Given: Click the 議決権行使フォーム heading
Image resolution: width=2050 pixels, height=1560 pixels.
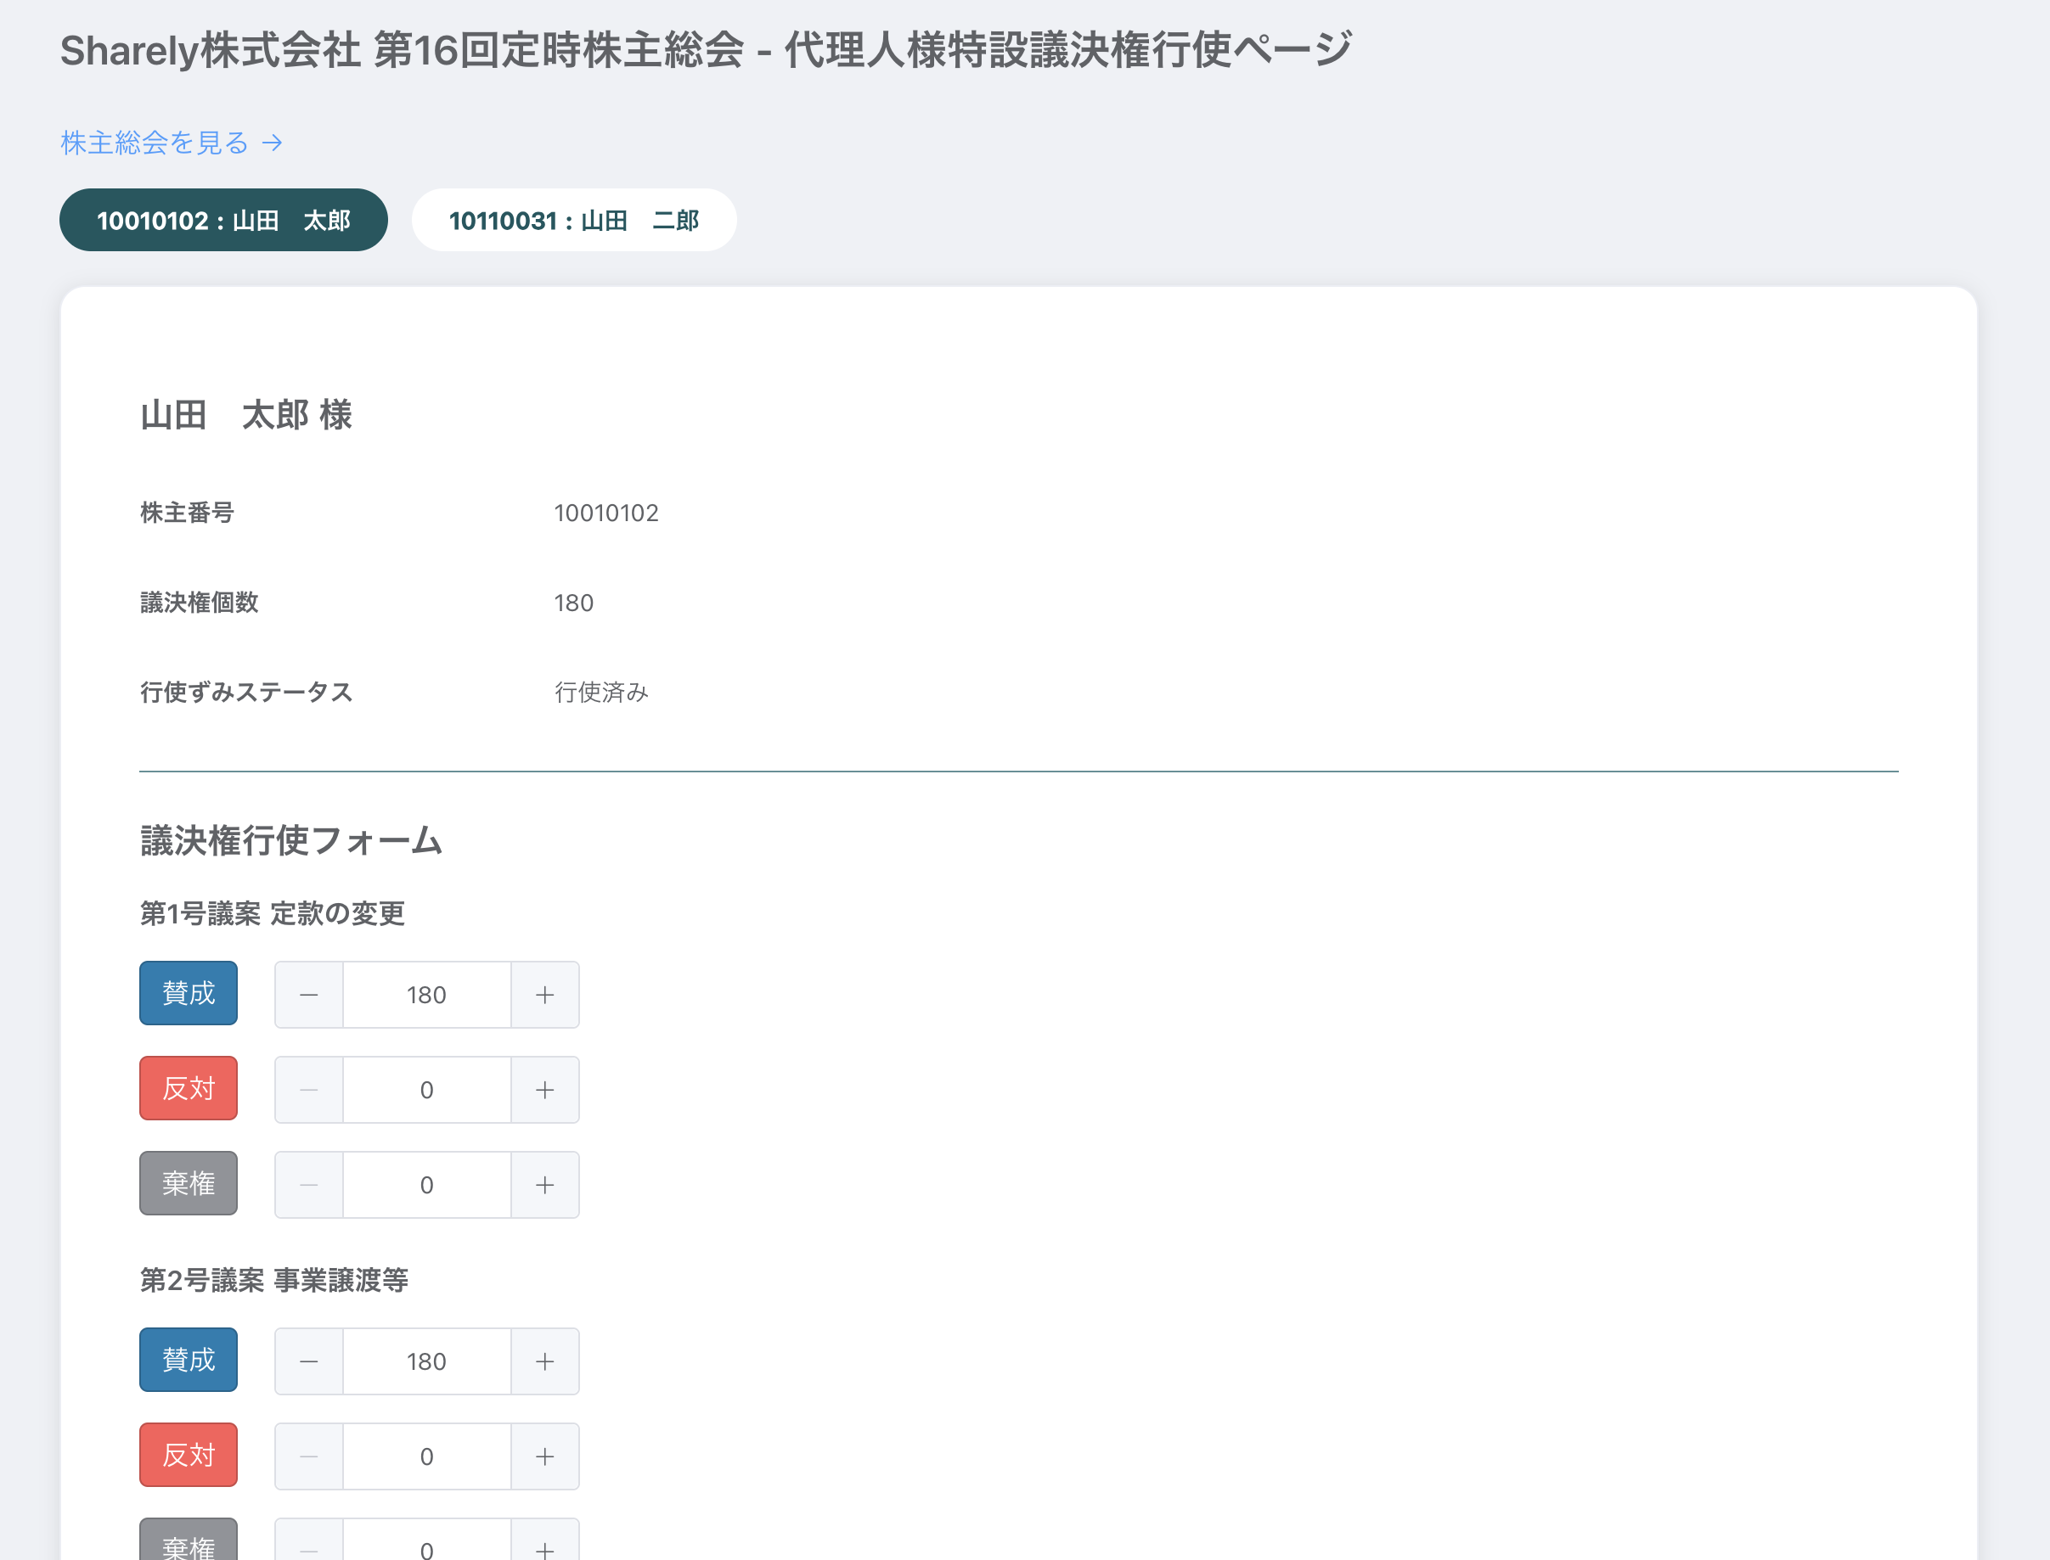Looking at the screenshot, I should pyautogui.click(x=291, y=840).
